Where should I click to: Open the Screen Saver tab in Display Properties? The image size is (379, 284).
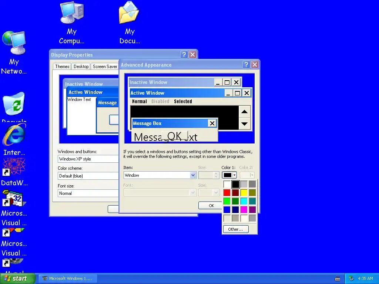[105, 67]
